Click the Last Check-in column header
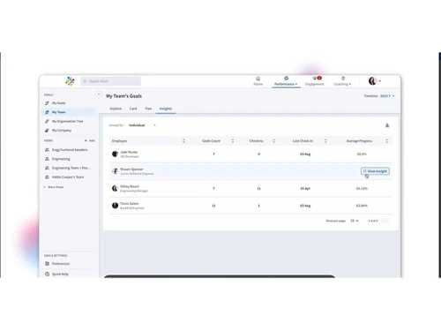The height and width of the screenshot is (331, 441). pyautogui.click(x=303, y=141)
